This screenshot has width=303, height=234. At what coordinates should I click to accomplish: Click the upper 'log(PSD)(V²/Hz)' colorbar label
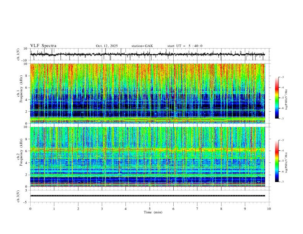click(287, 99)
